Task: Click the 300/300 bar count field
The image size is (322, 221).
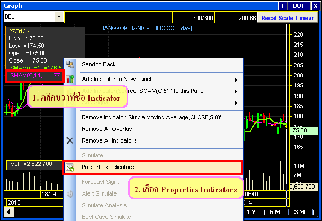Action: (193, 18)
